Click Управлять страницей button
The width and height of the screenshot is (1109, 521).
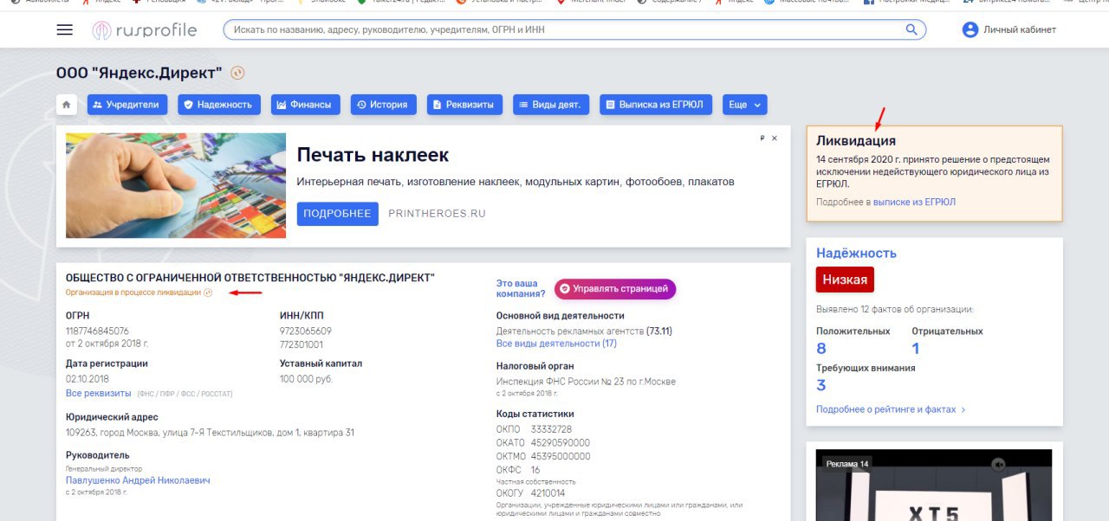[x=615, y=289]
